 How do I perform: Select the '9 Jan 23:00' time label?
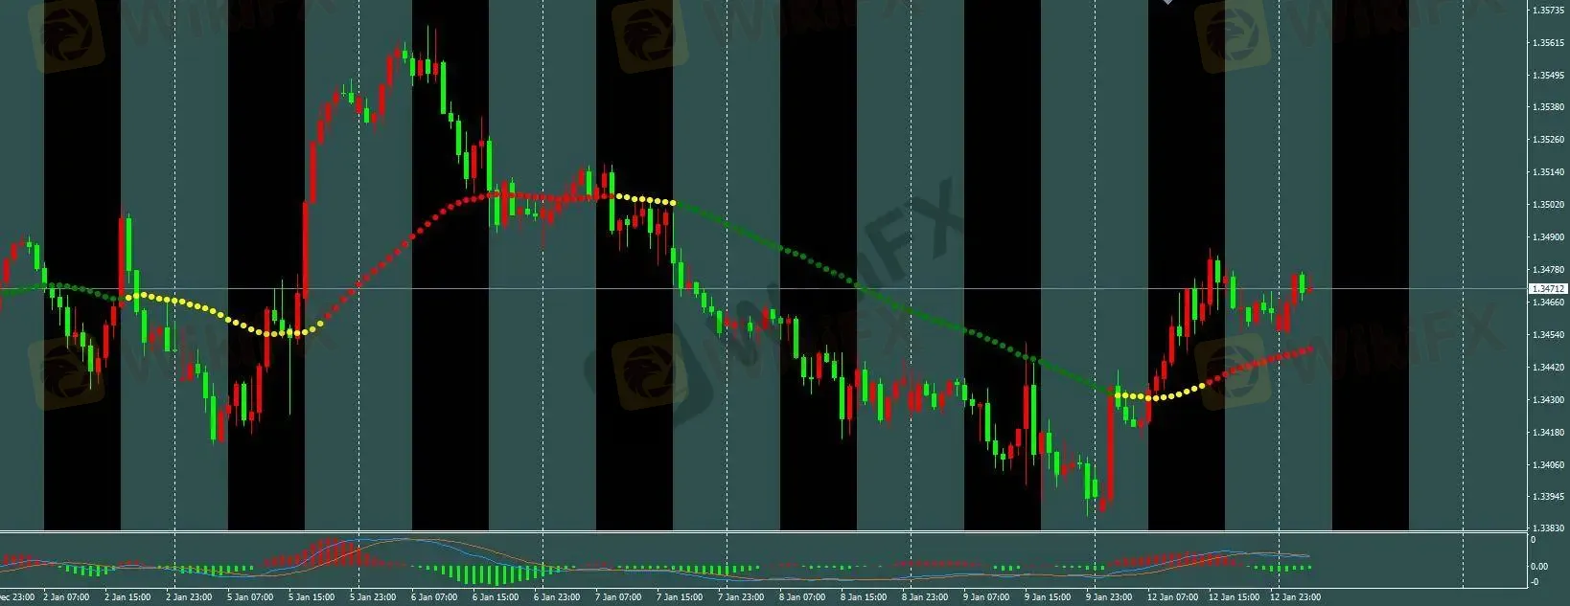point(1109,597)
